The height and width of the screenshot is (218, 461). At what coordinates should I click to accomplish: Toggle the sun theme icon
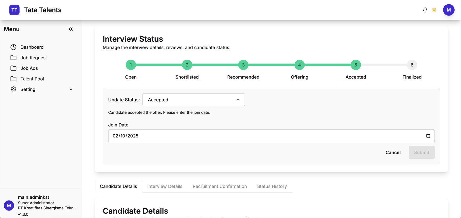coord(434,10)
